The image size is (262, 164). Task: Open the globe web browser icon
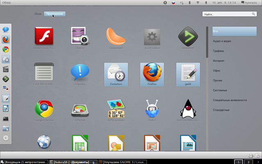click(44, 142)
